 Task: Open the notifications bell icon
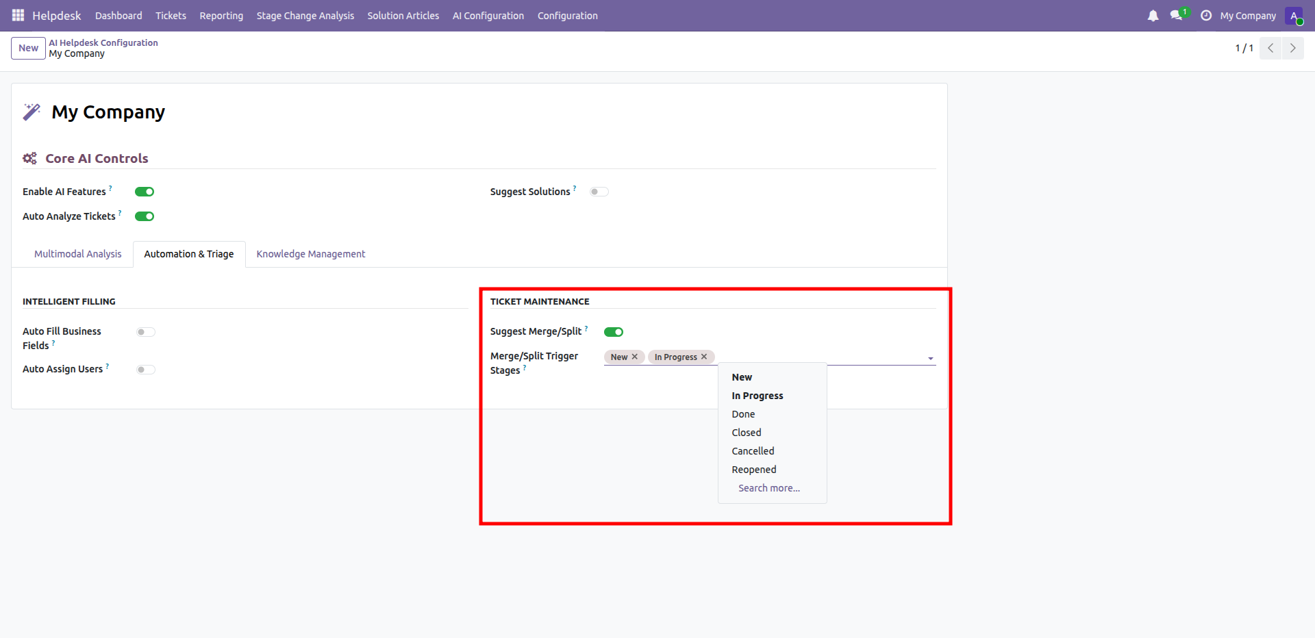click(1153, 16)
